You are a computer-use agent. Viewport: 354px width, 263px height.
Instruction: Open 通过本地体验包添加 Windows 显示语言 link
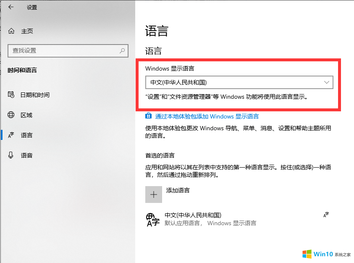[207, 116]
